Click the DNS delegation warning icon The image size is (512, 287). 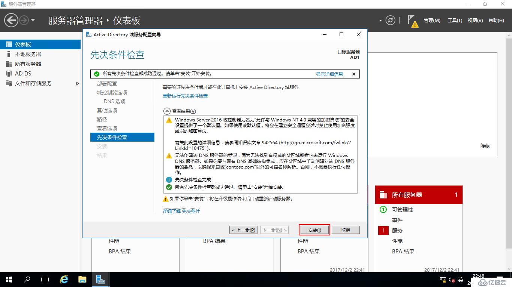click(x=169, y=155)
